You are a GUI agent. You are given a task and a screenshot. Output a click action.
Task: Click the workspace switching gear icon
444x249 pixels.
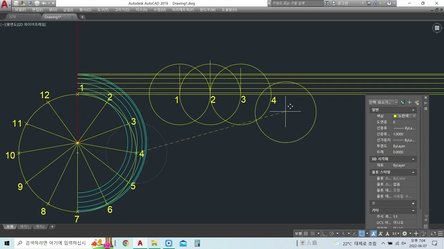click(404, 234)
